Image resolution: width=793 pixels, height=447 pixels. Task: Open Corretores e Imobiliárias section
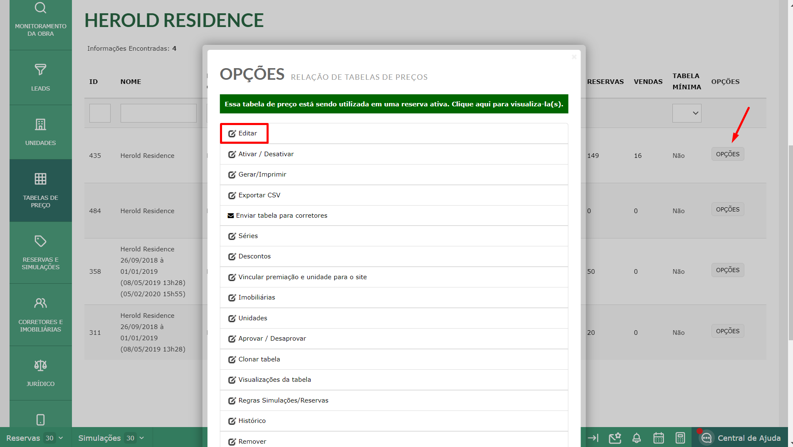click(40, 314)
